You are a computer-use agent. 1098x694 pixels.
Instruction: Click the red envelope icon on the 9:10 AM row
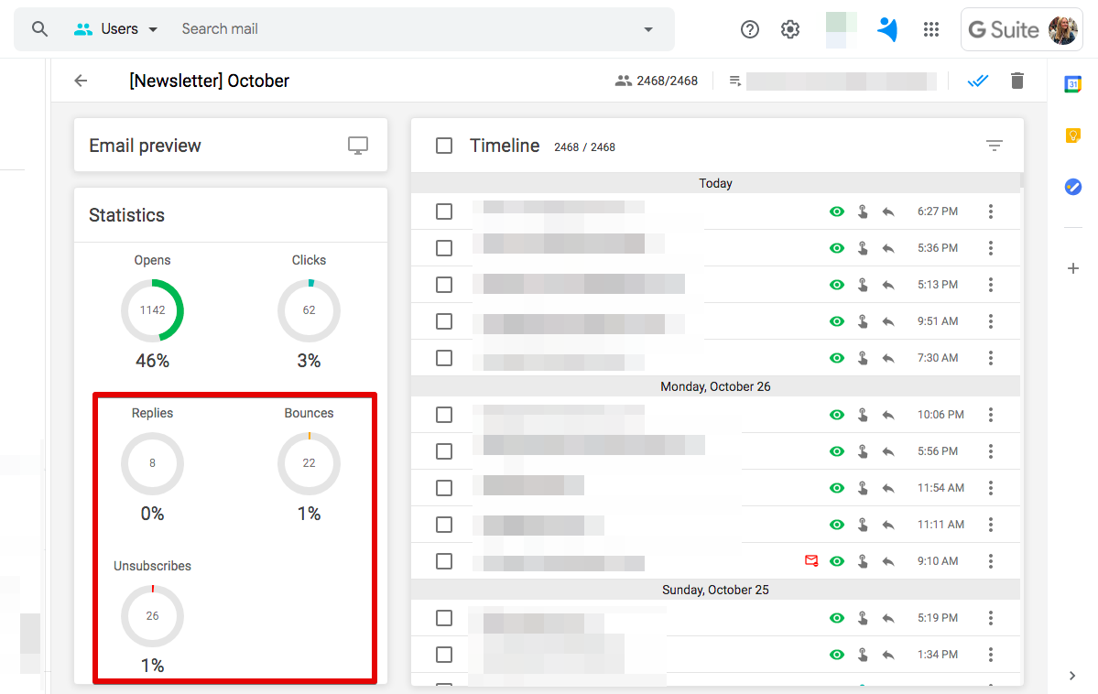[x=811, y=560]
